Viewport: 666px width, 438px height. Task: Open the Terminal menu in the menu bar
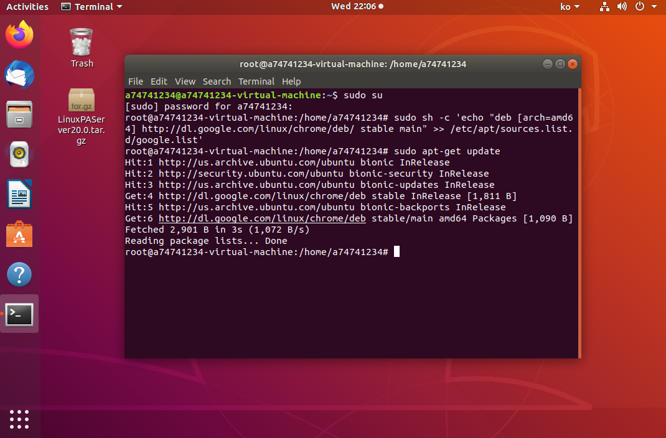(256, 82)
